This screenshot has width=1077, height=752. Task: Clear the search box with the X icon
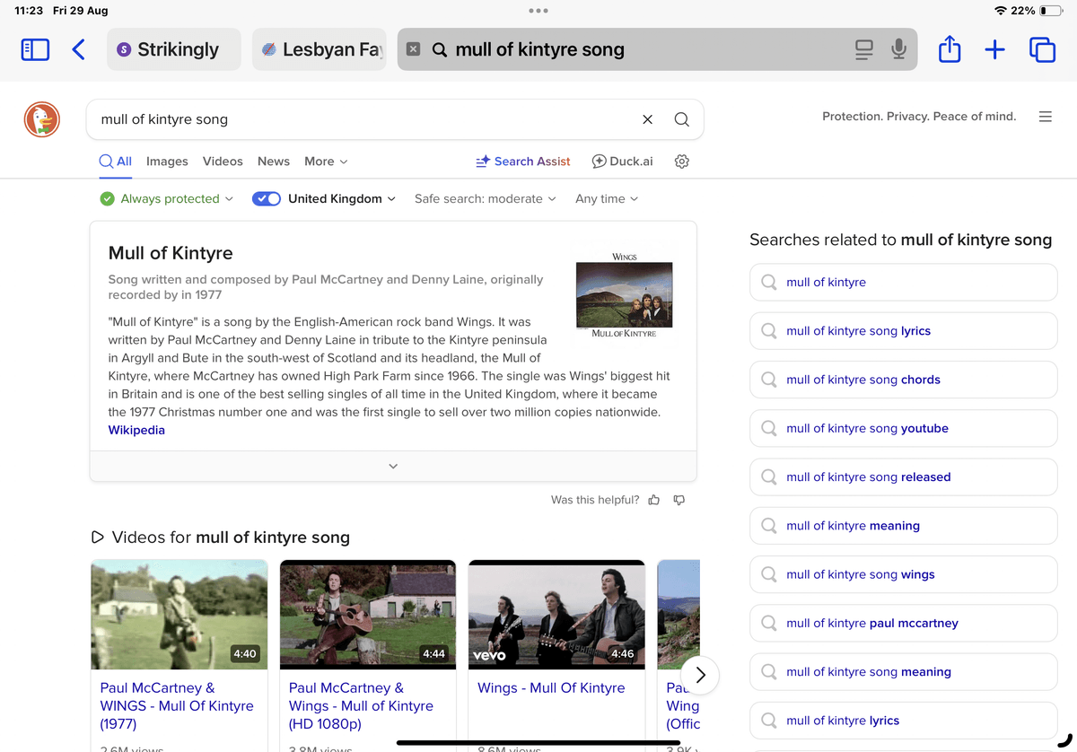point(648,119)
